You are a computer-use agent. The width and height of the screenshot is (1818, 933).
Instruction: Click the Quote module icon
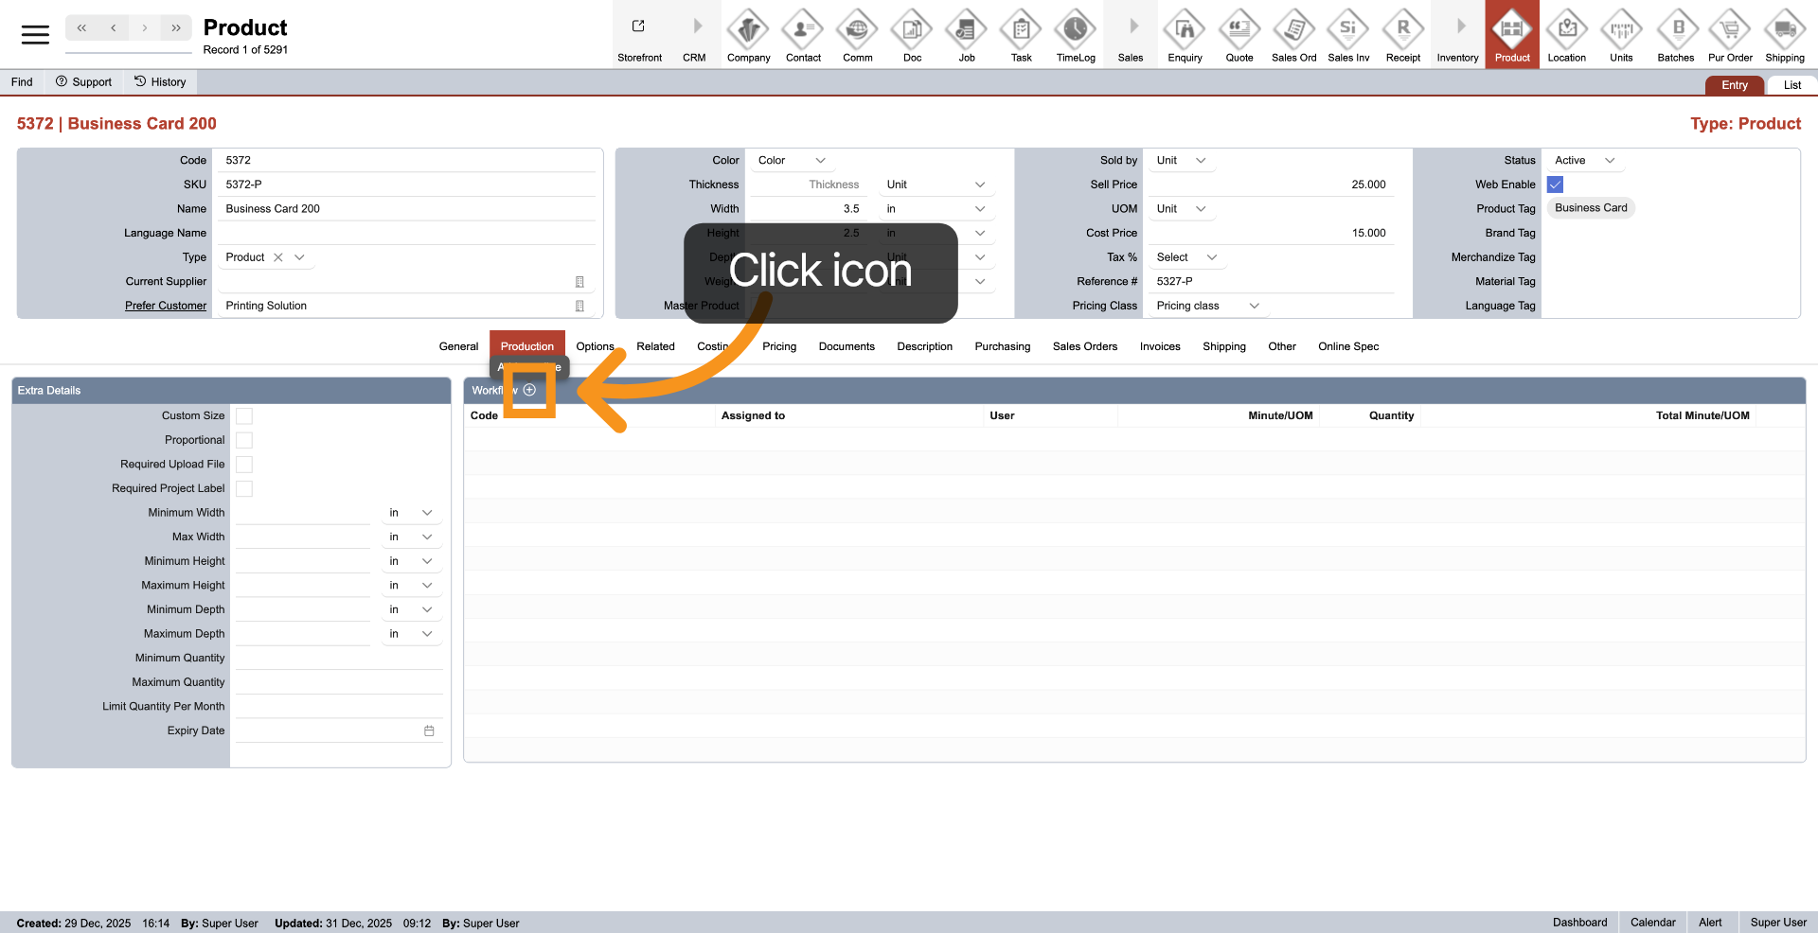click(x=1239, y=30)
